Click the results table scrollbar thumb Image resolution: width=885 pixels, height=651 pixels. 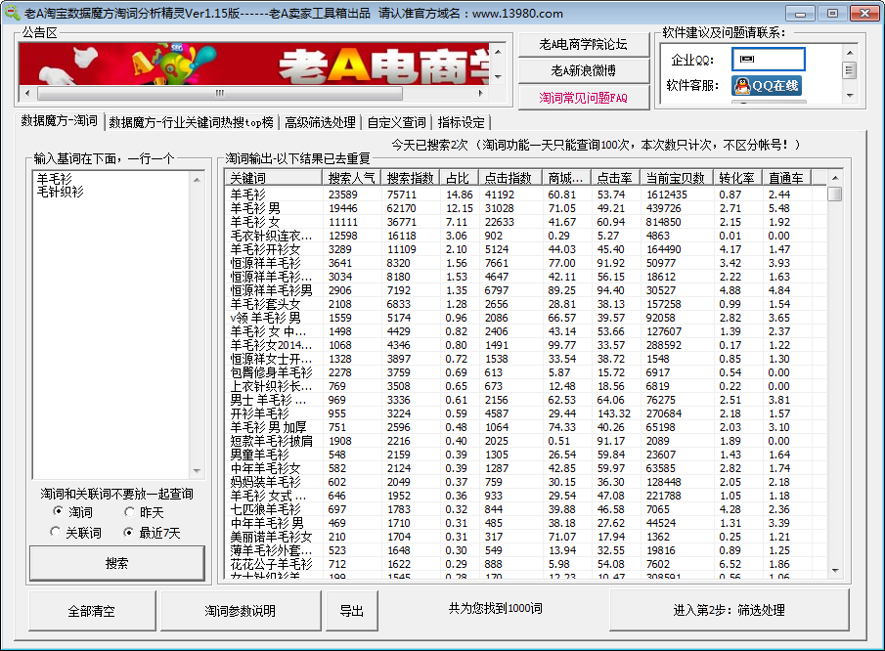(835, 195)
